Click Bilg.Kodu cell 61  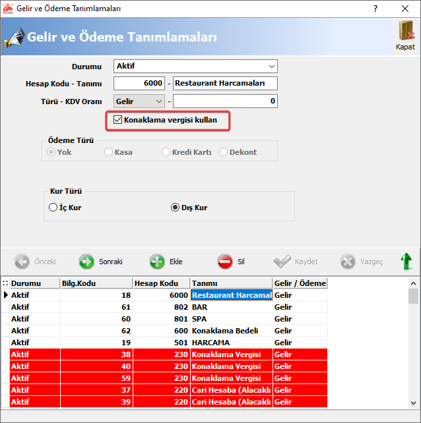[96, 307]
